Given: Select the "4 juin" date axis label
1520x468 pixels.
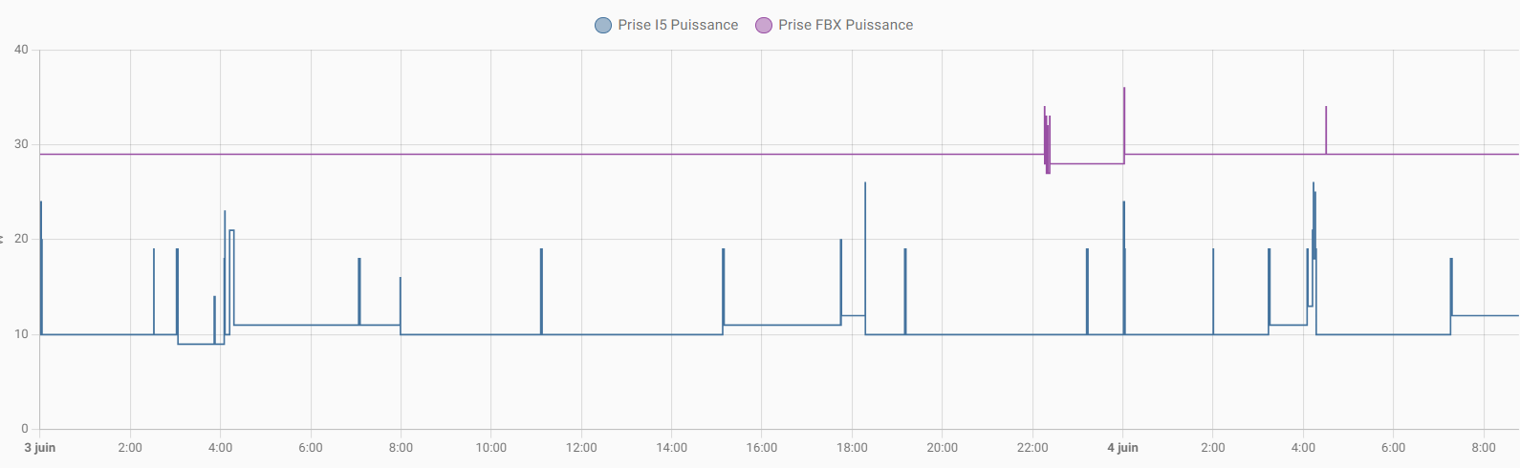Looking at the screenshot, I should [x=1122, y=447].
